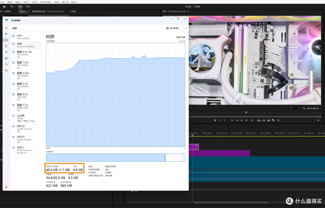Image resolution: width=325 pixels, height=208 pixels.
Task: Open the Premiere Export workspace tab
Action: [x=28, y=7]
